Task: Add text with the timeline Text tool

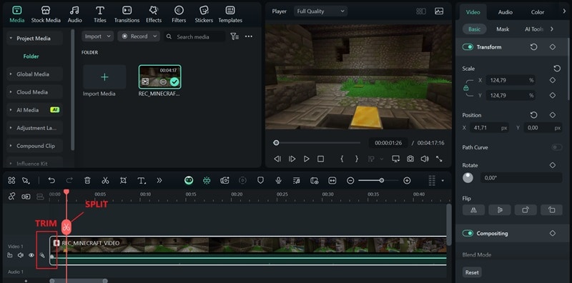Action: click(x=142, y=180)
